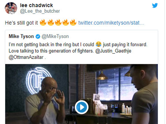
Task: Click Mike Tyson's verified badge icon
Action: (x=38, y=37)
